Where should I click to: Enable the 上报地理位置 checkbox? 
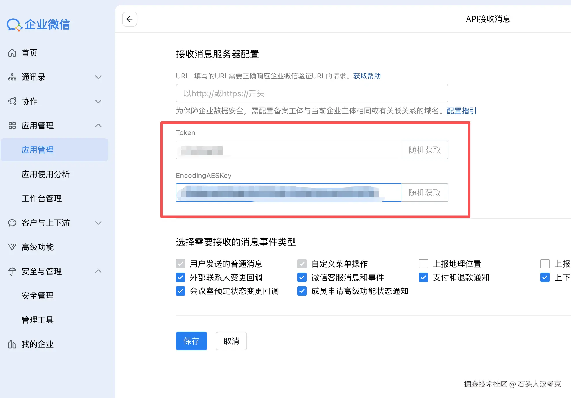[x=423, y=264]
